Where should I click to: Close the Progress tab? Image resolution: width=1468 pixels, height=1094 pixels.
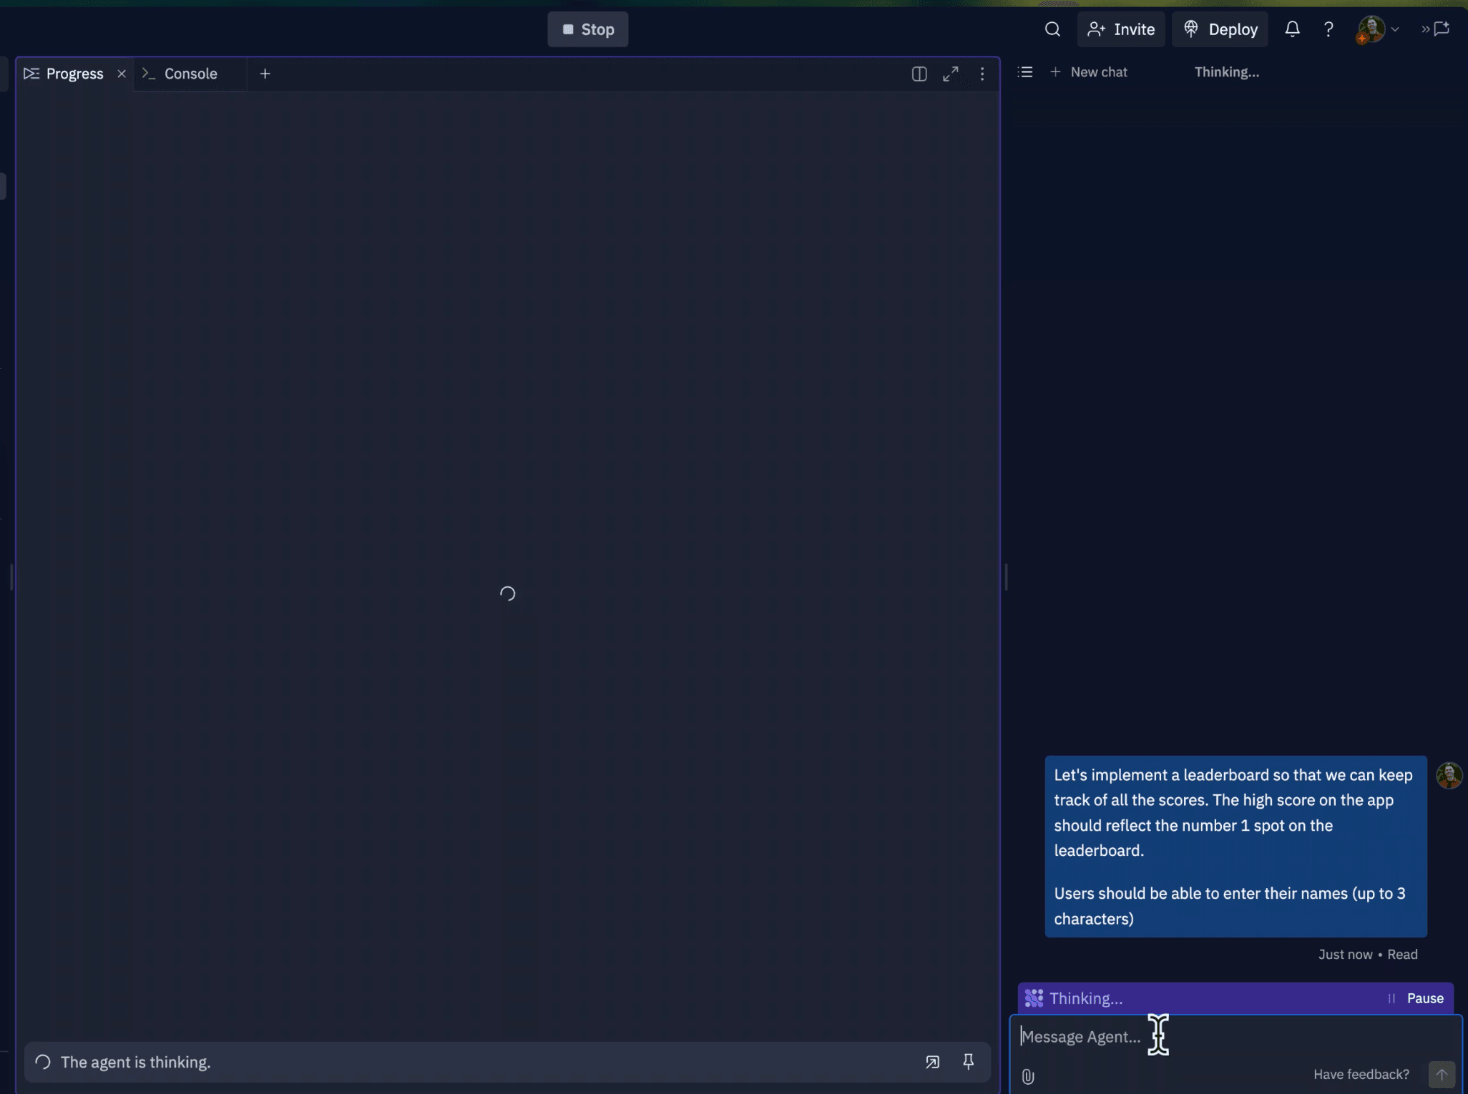coord(122,74)
